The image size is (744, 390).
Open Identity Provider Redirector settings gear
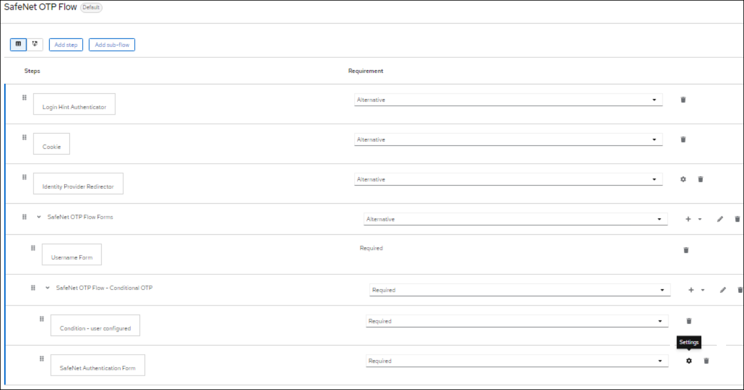tap(683, 179)
